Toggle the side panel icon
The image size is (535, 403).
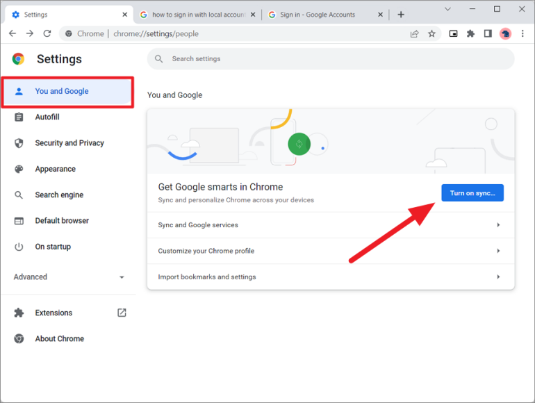click(x=488, y=33)
